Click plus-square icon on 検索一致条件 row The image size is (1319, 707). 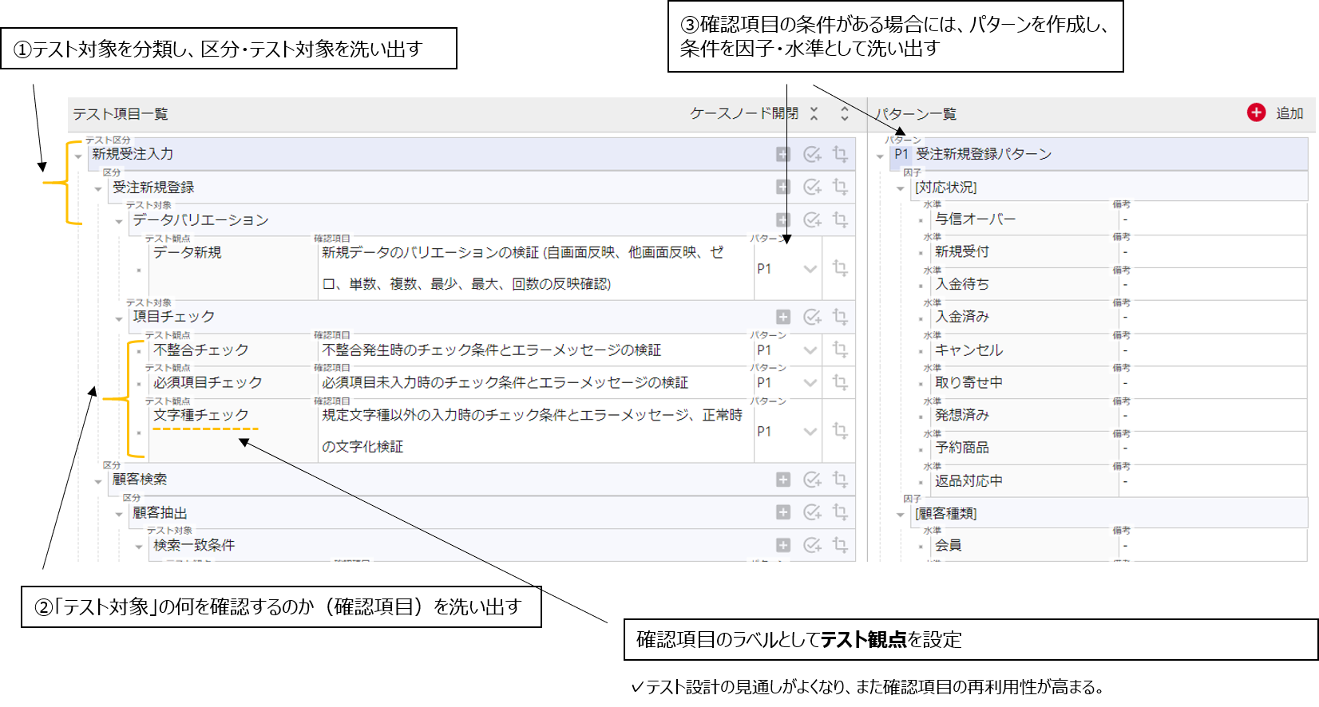point(783,545)
